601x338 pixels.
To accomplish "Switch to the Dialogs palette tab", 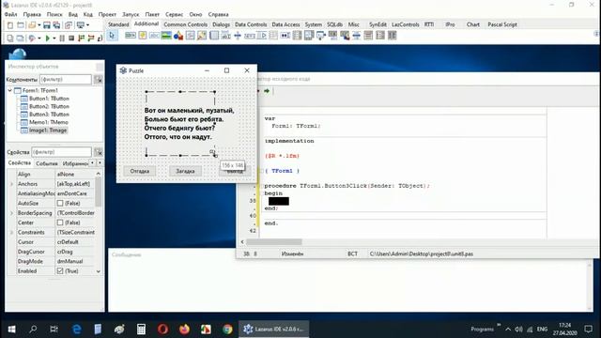I will point(222,24).
